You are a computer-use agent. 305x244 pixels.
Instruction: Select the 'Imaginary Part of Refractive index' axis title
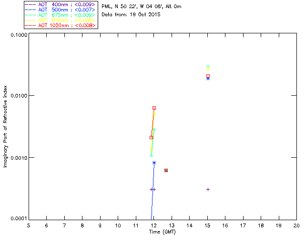(x=5, y=126)
